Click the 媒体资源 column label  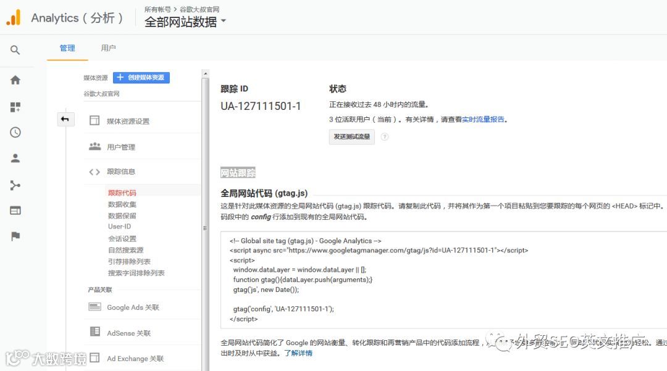(95, 78)
